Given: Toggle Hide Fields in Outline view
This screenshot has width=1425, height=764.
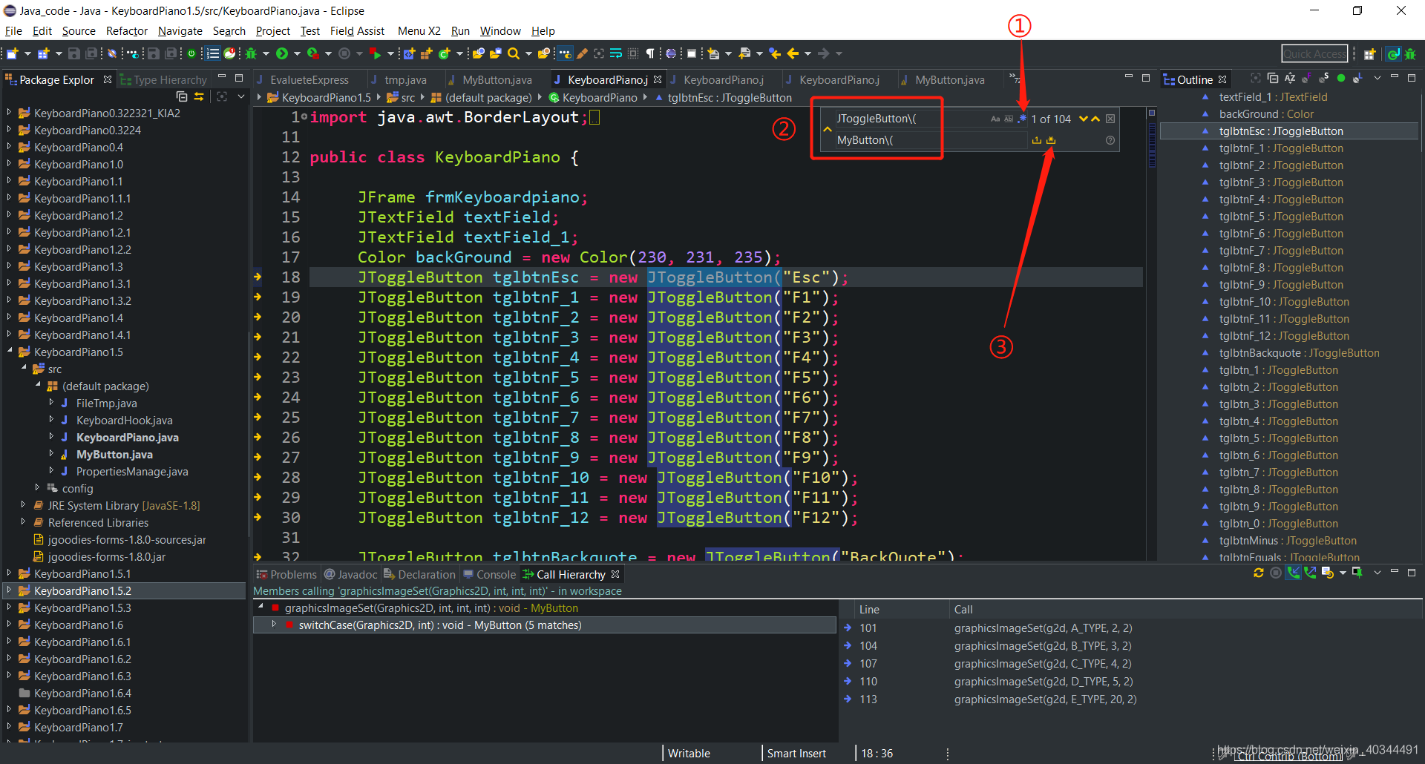Looking at the screenshot, I should pyautogui.click(x=1307, y=78).
